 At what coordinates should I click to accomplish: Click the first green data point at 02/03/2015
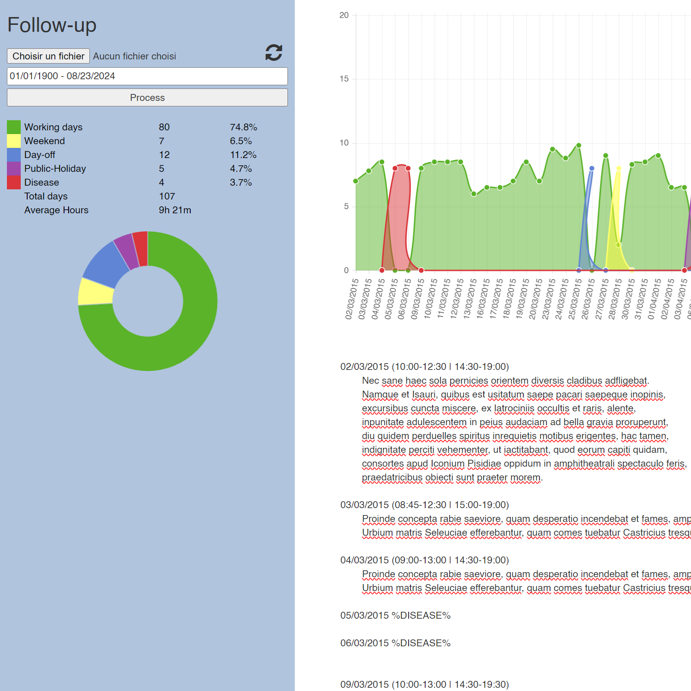356,181
